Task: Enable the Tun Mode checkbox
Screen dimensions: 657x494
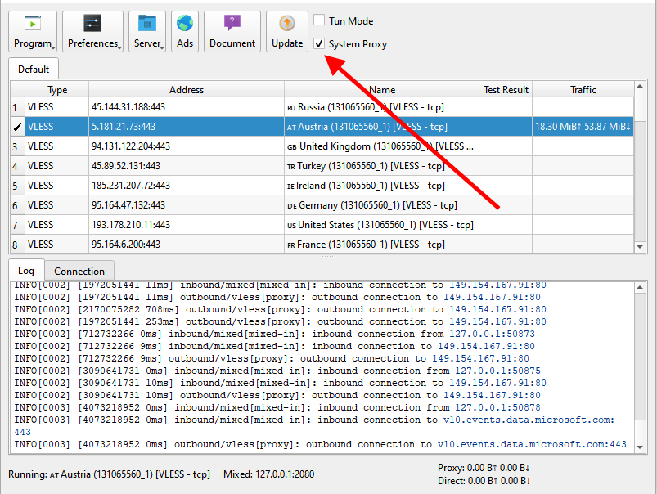Action: click(319, 20)
